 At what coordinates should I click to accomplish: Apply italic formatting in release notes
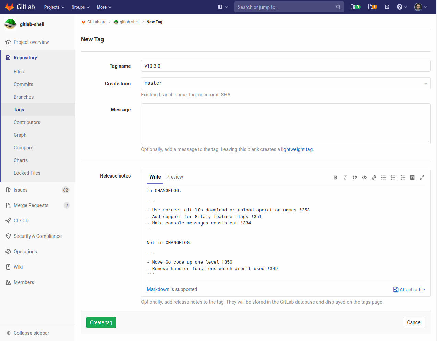(x=345, y=178)
